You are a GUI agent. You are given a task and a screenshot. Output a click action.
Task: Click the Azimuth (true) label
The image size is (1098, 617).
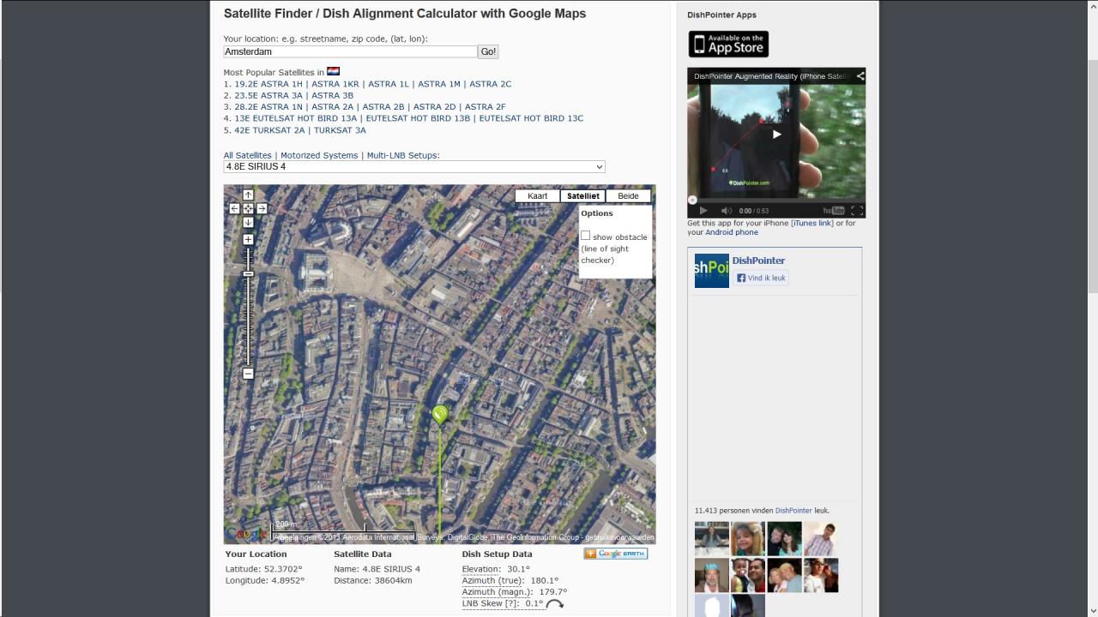point(492,580)
